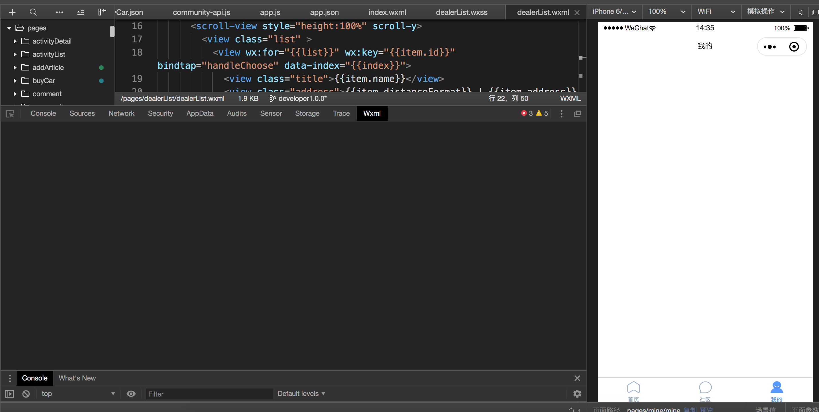
Task: Open the iPhone 6 device dropdown
Action: tap(614, 11)
